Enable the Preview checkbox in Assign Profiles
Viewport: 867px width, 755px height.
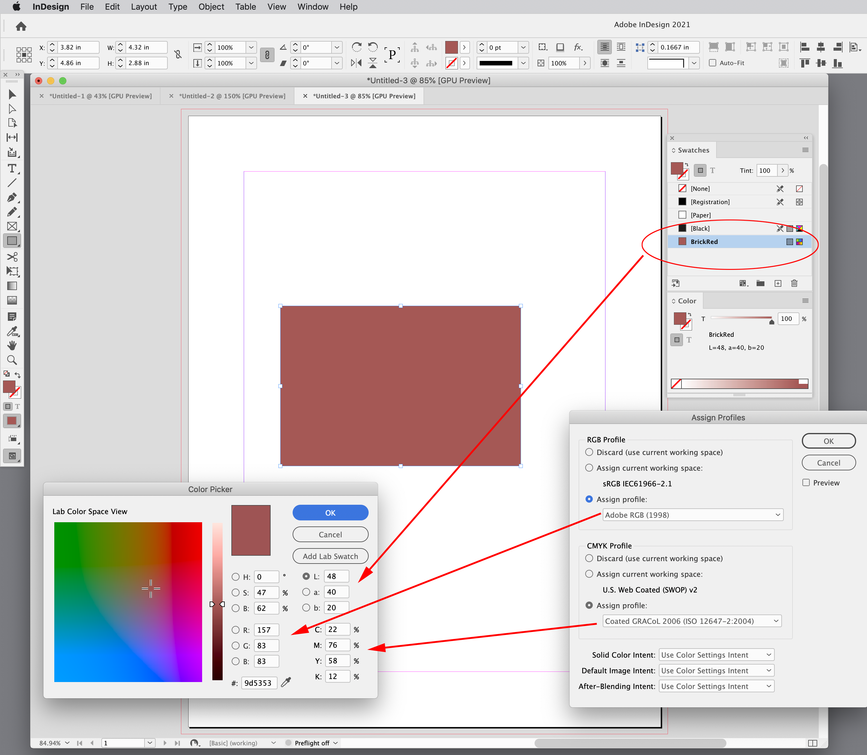coord(807,482)
